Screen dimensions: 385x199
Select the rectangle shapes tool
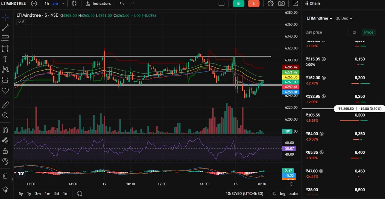click(x=5, y=48)
